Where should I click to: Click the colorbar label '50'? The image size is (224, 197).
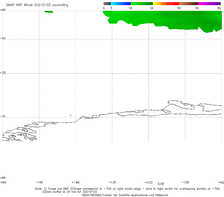point(179,8)
